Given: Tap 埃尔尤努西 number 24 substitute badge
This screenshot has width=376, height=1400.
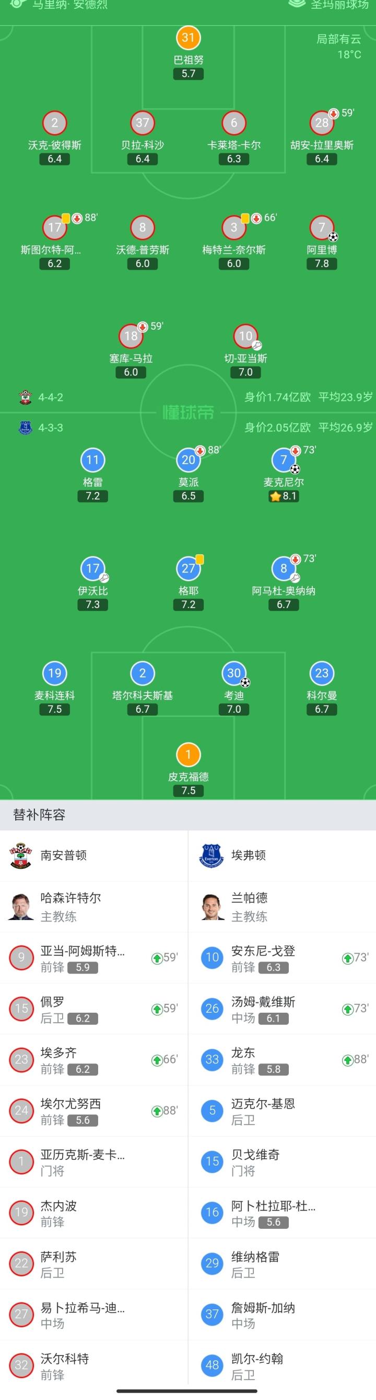Looking at the screenshot, I should (x=21, y=1111).
